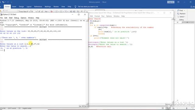The image size is (195, 110).
Task: Close the Python Shell window
Action: [x=85, y=14]
